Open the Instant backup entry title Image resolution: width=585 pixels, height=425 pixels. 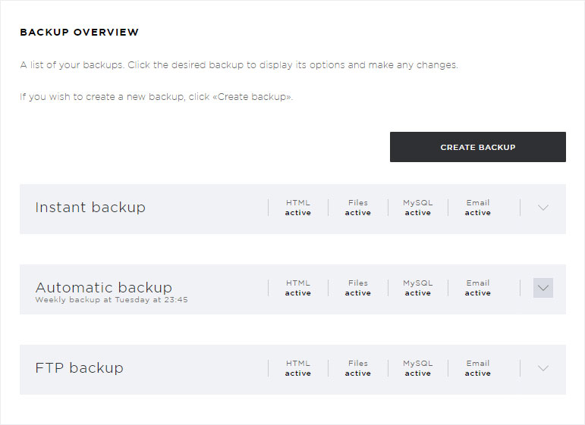[x=90, y=207]
